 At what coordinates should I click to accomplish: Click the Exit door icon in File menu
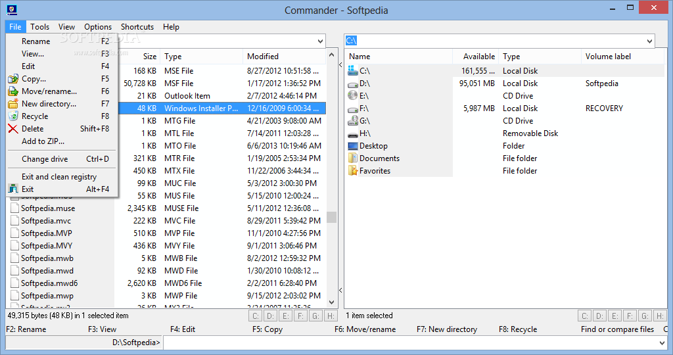[13, 189]
